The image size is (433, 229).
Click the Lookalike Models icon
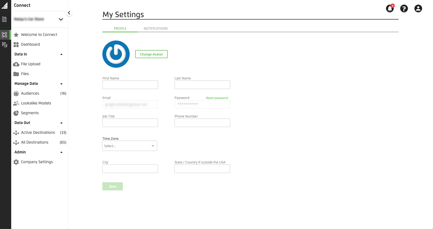[x=16, y=103]
